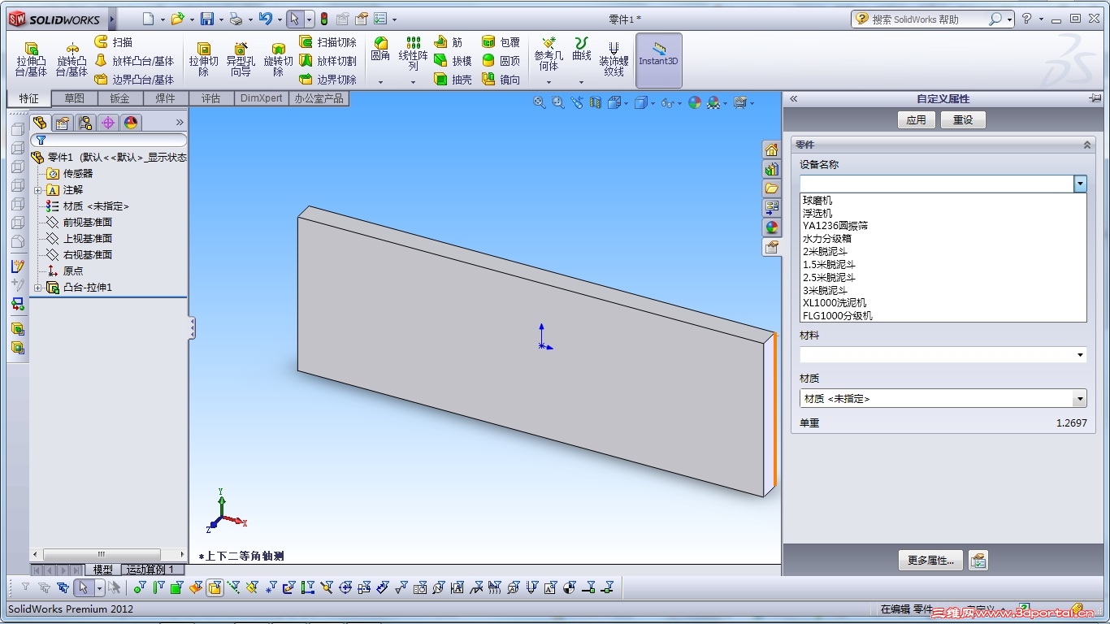Select the 抽壳 shell tool

point(452,80)
